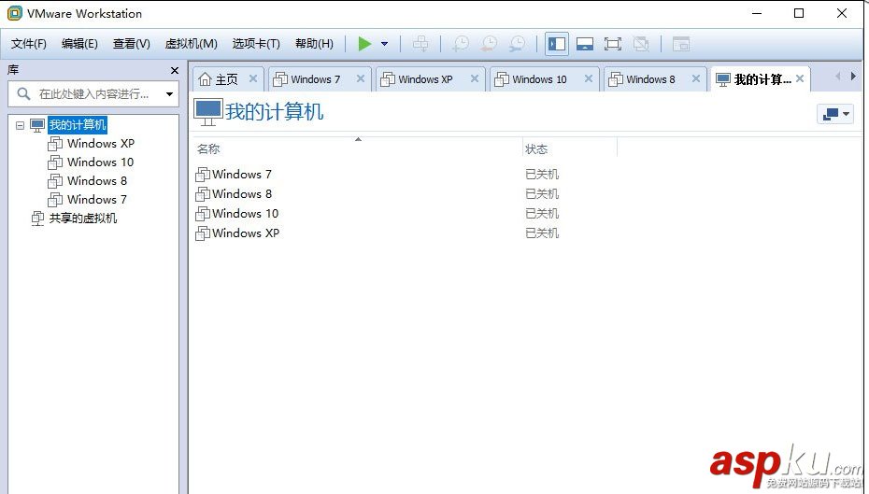Screen dimensions: 869x494
Task: Select Windows XP row in VM list
Action: (x=246, y=233)
